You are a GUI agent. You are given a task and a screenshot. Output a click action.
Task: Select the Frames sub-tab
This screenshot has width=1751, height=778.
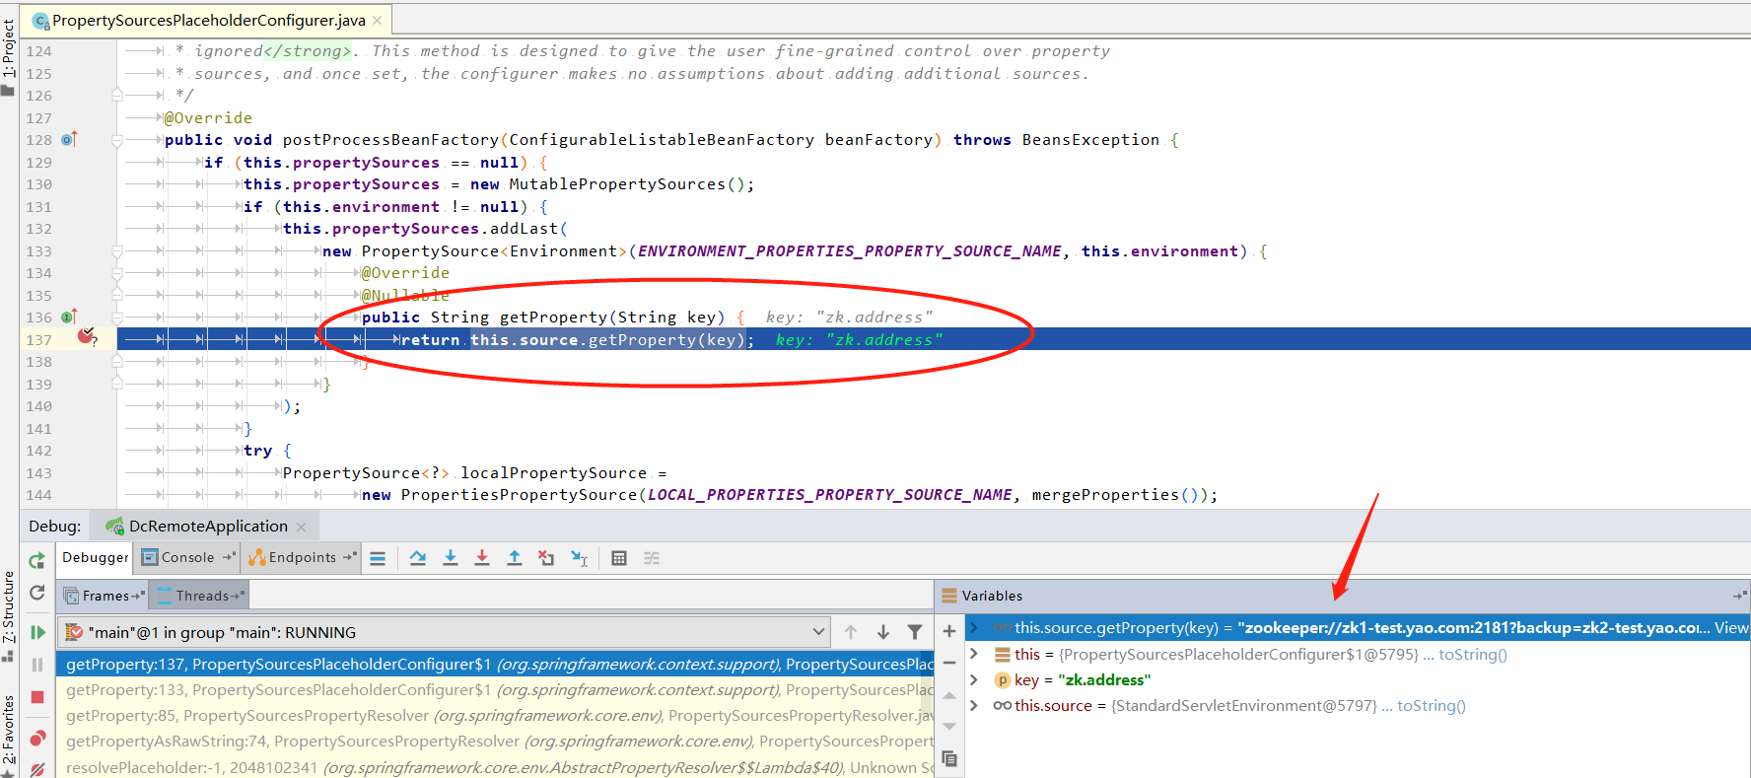click(x=105, y=596)
